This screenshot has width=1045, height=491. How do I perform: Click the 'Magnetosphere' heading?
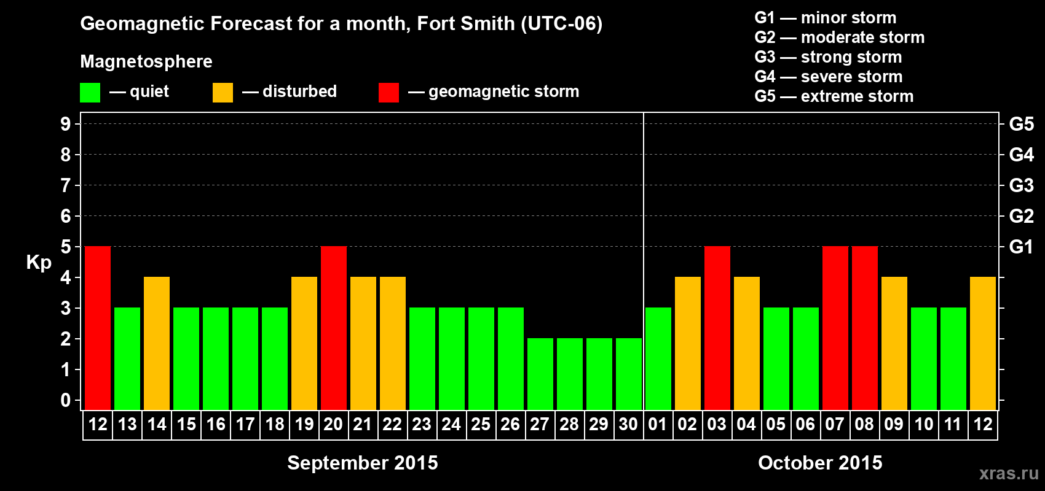point(146,61)
